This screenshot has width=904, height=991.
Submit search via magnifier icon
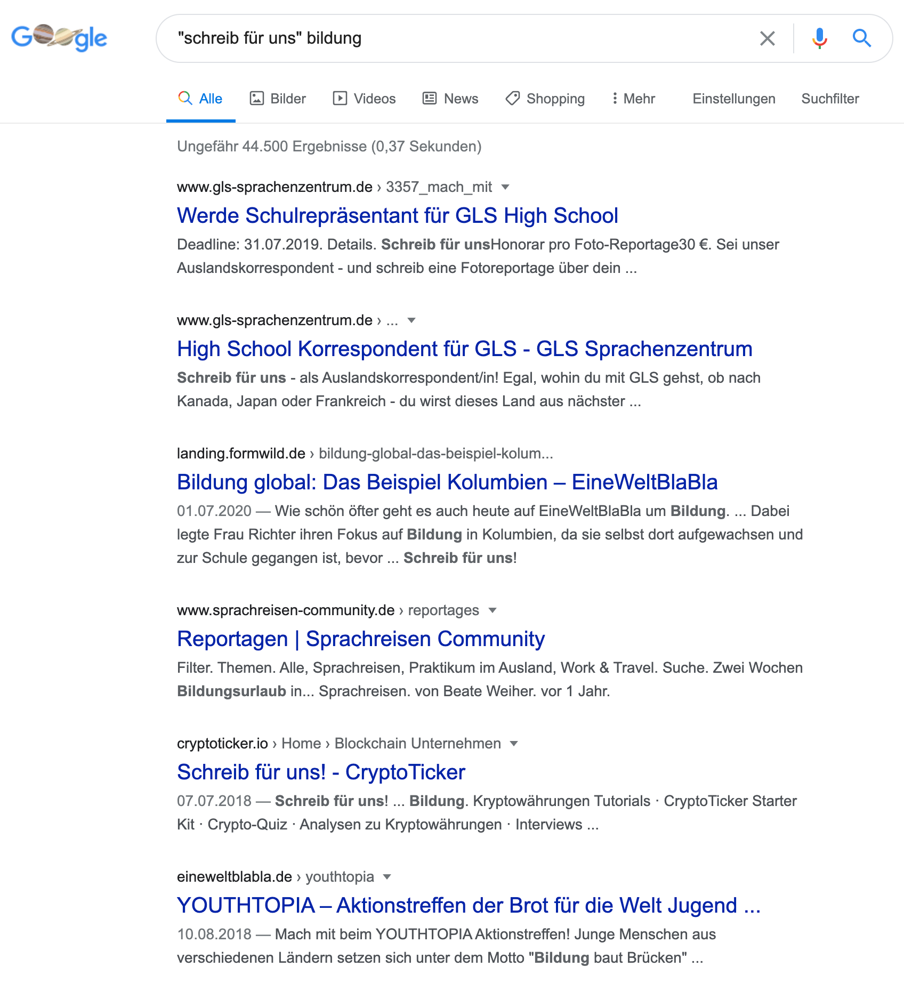click(x=861, y=38)
